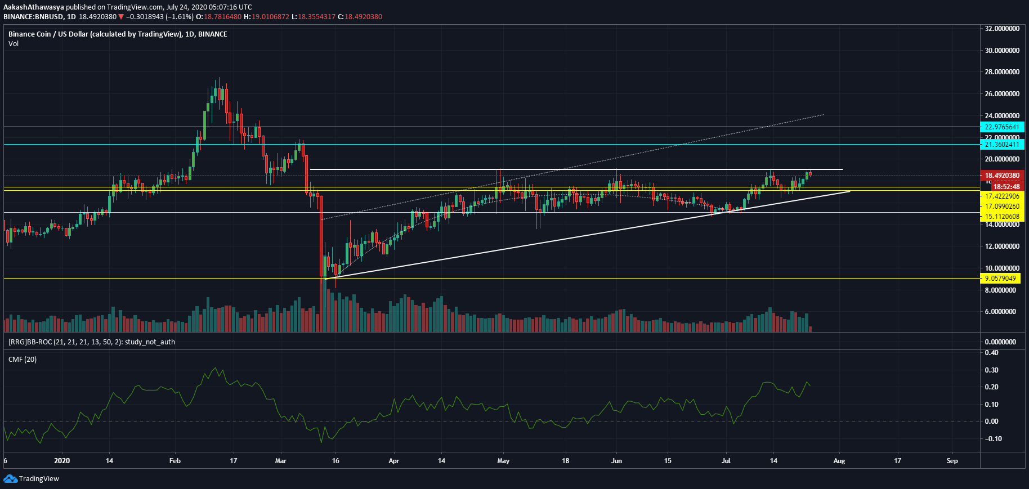Screen dimensions: 1029x489
Task: Click the Jun label on time axis
Action: click(617, 461)
